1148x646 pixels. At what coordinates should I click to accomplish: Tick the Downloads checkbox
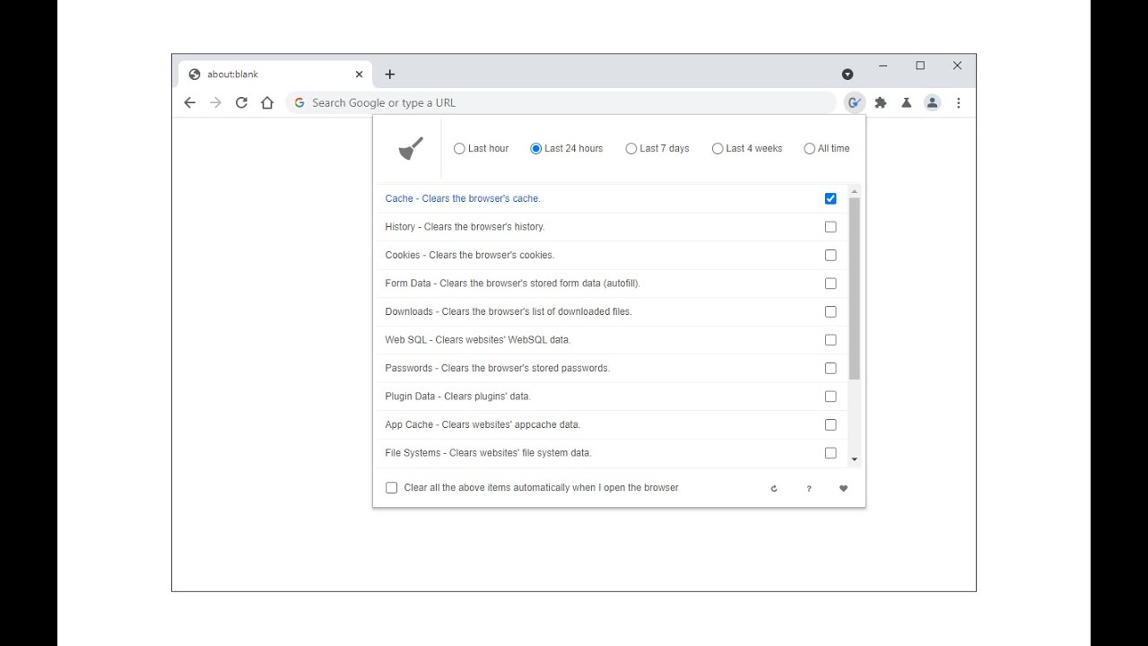[x=831, y=312]
